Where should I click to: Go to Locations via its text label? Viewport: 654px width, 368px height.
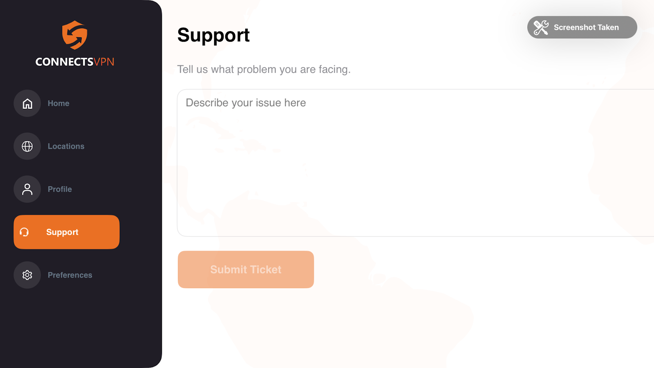[x=66, y=146]
